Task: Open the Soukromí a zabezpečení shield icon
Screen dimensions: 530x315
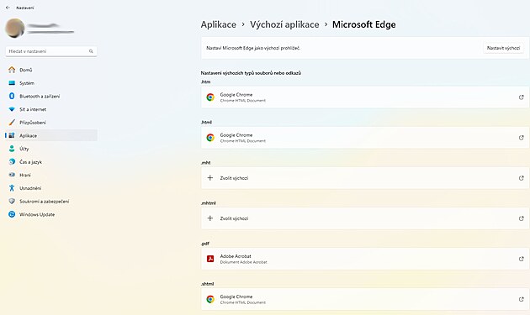Action: point(12,202)
